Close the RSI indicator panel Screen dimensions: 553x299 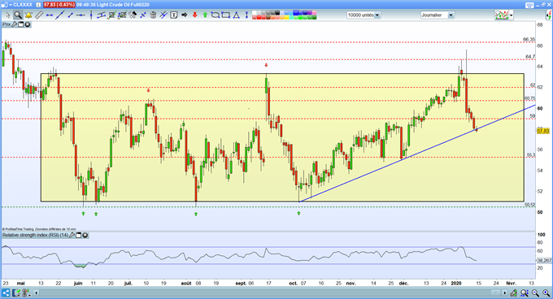pos(85,235)
